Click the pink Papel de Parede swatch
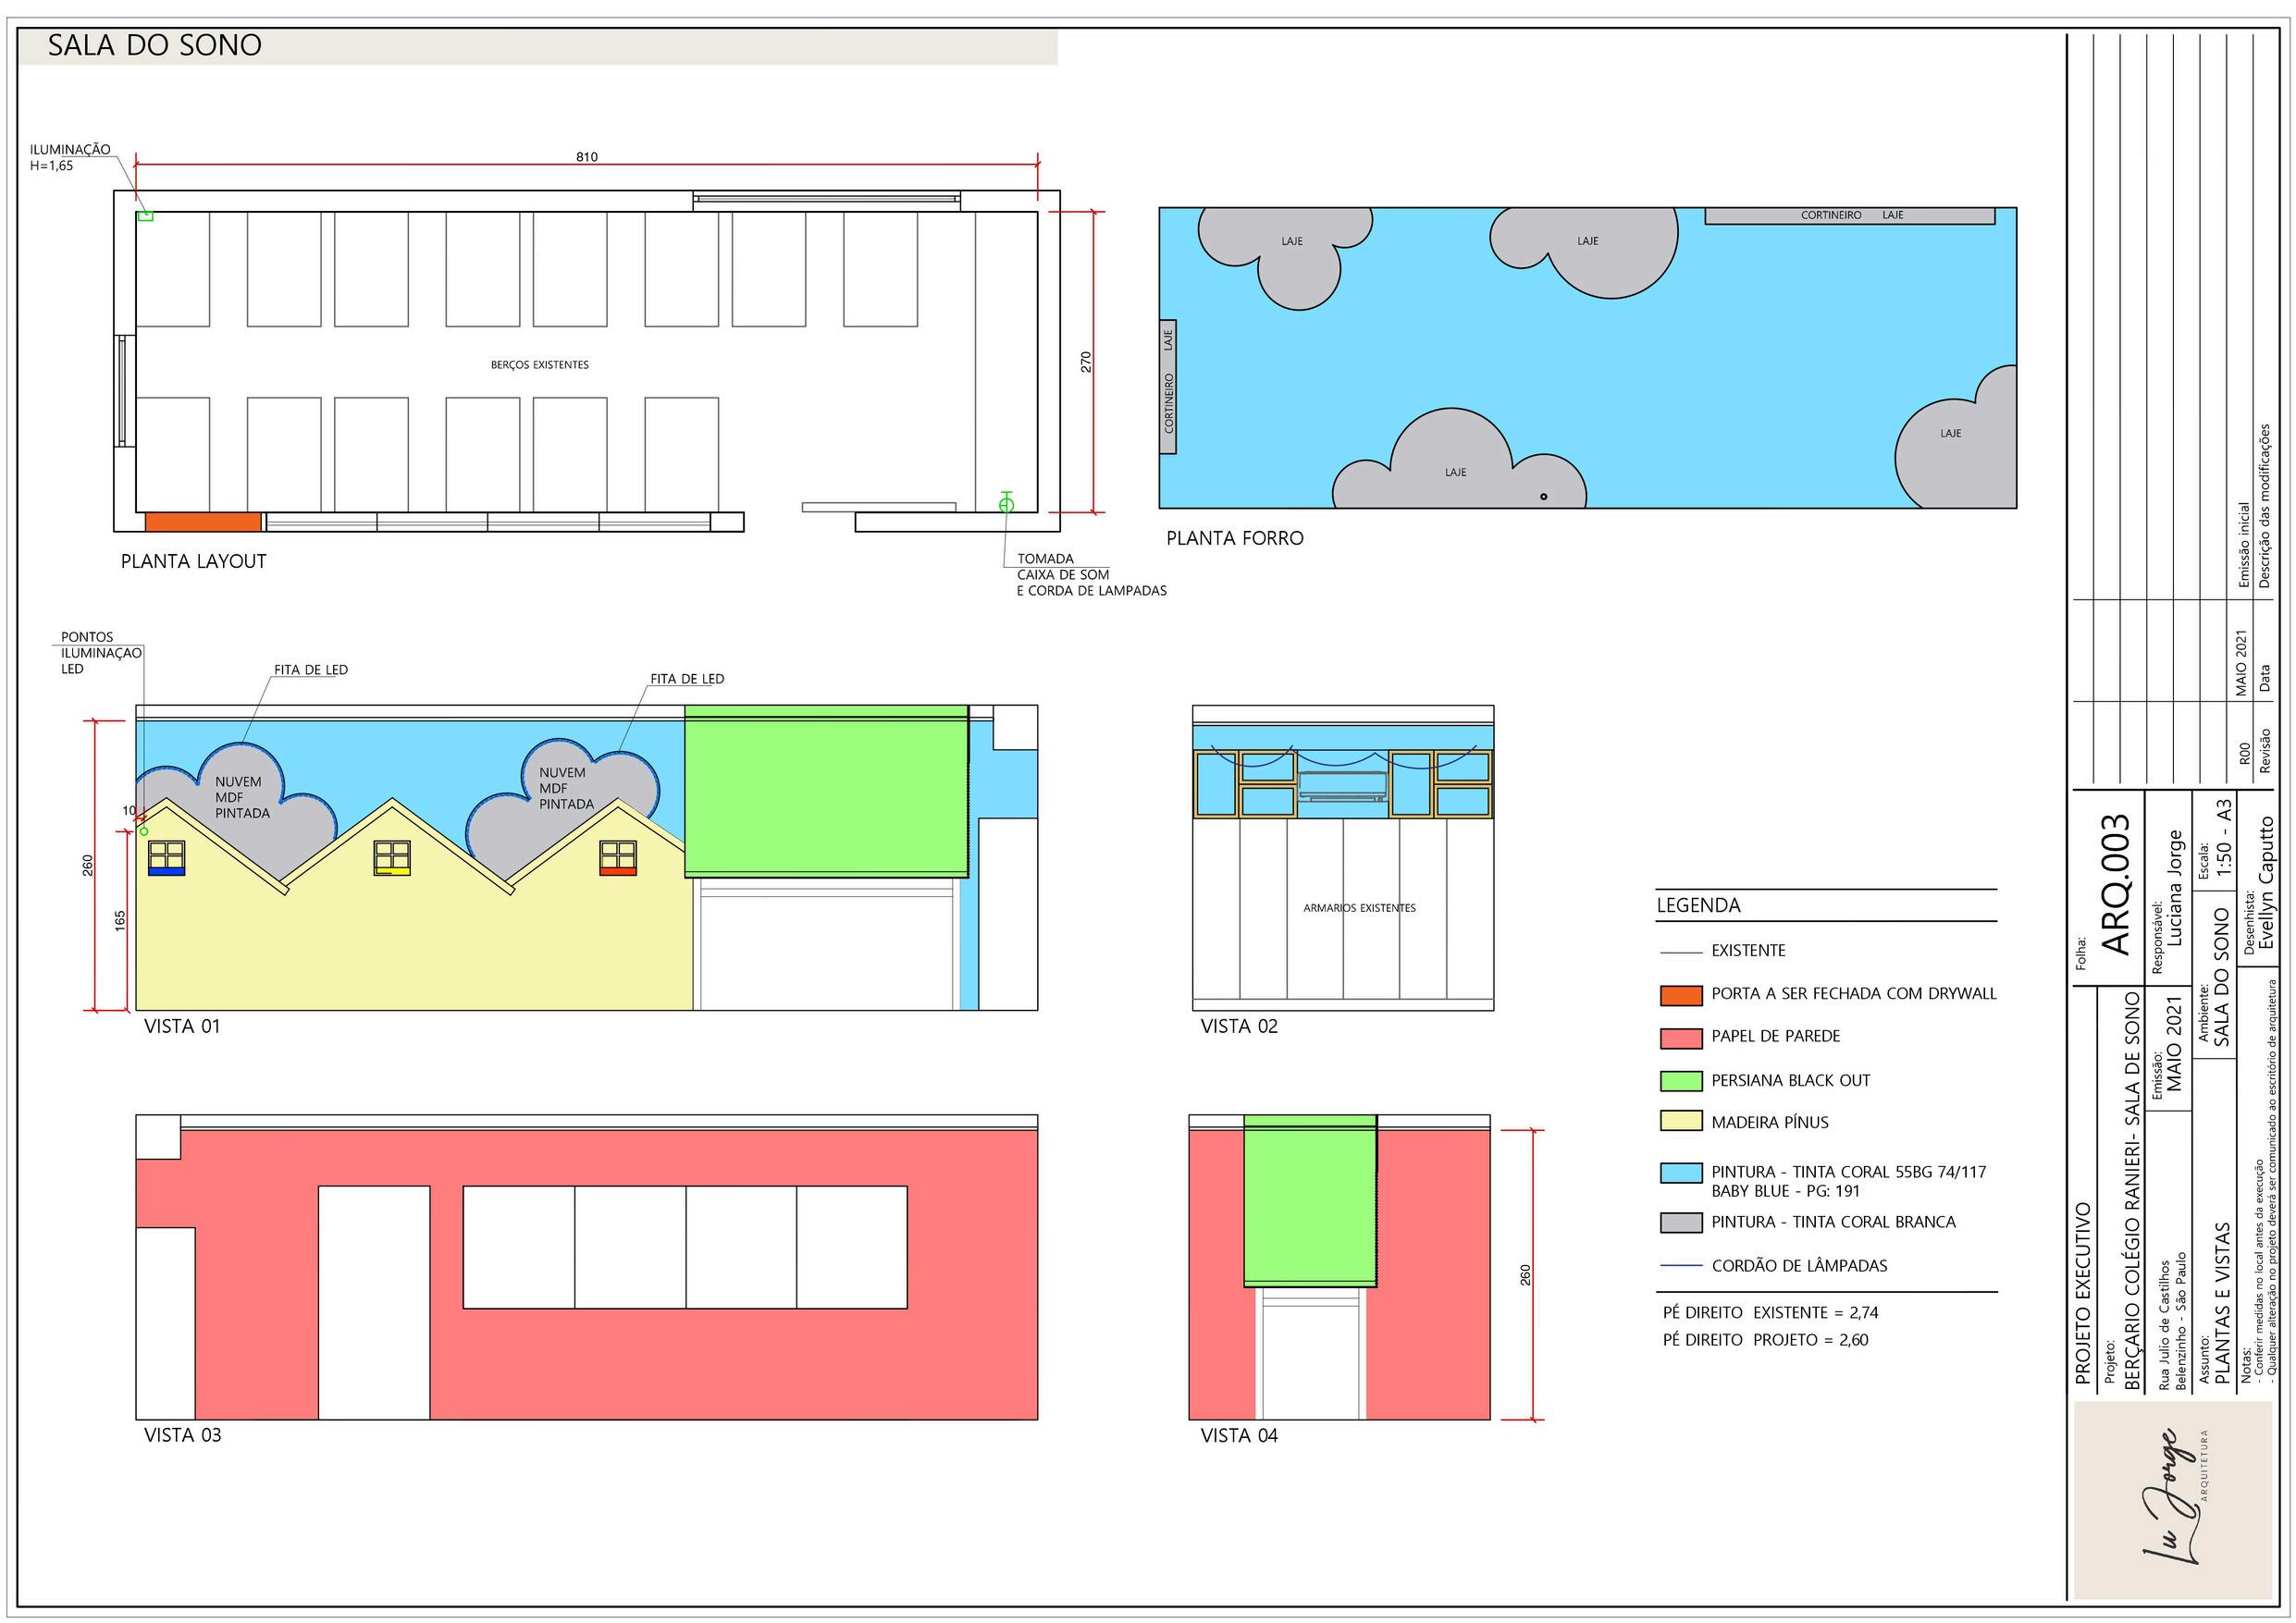The height and width of the screenshot is (1623, 2296). click(x=1680, y=1038)
